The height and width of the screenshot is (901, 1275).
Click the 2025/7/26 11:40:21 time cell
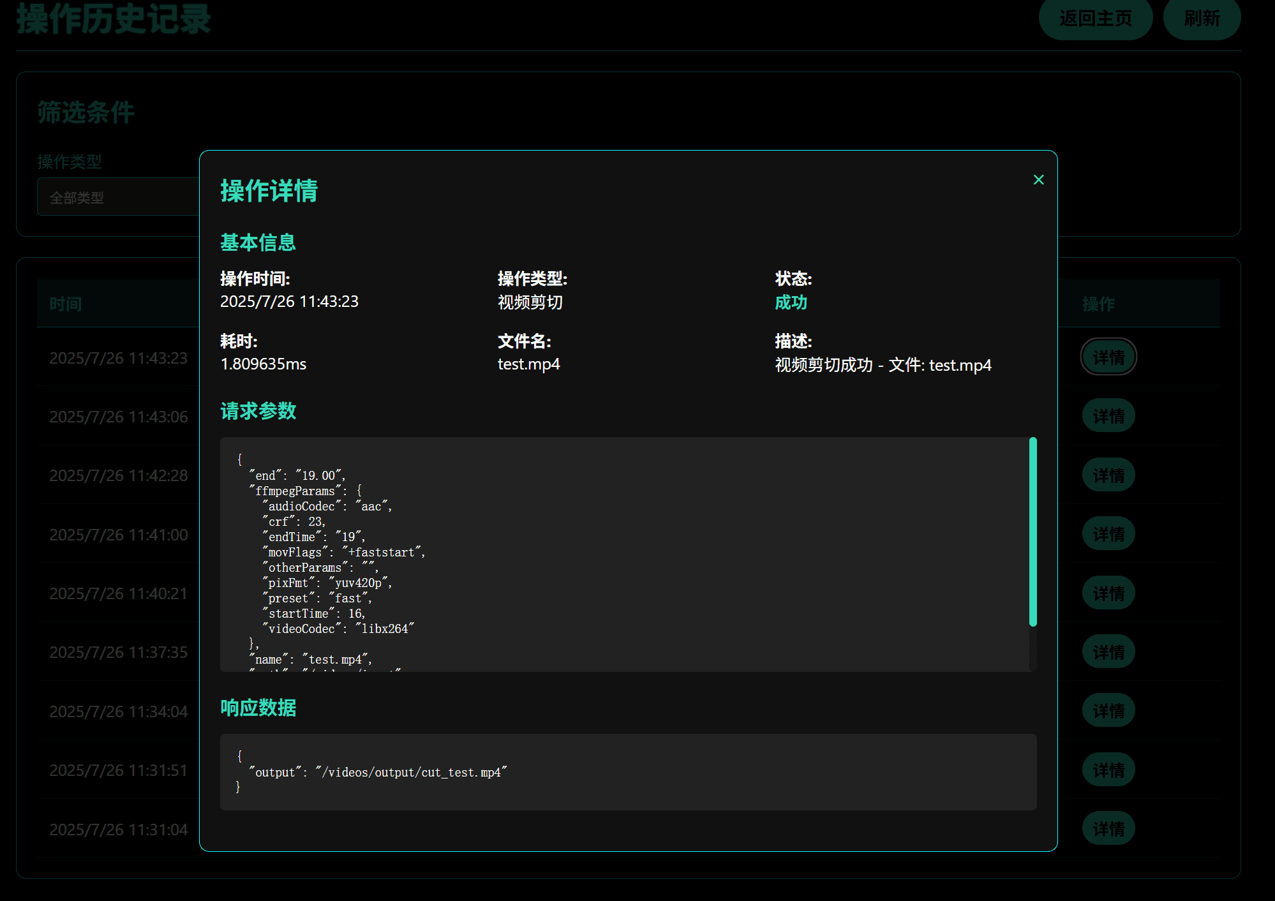(119, 593)
